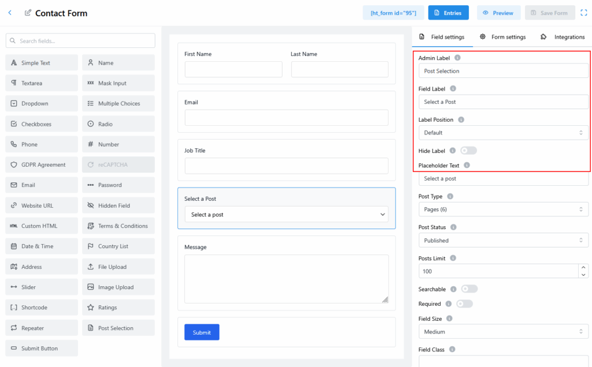Enable the Searchable toggle
Screen dimensions: 592x367
click(x=469, y=289)
